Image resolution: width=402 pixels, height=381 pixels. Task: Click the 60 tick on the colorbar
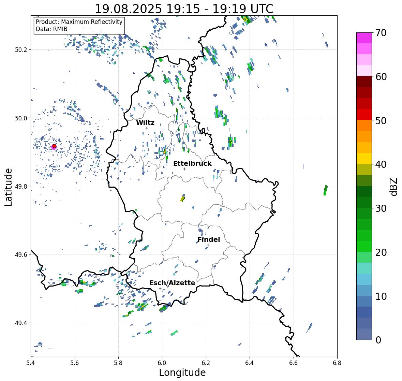pyautogui.click(x=381, y=77)
